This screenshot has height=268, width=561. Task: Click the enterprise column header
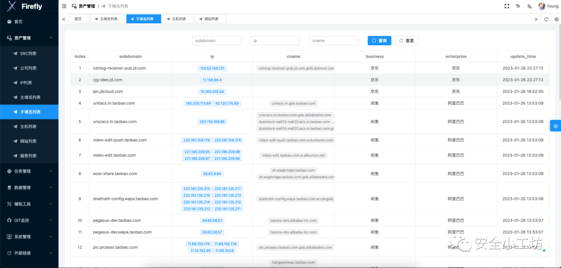[456, 56]
